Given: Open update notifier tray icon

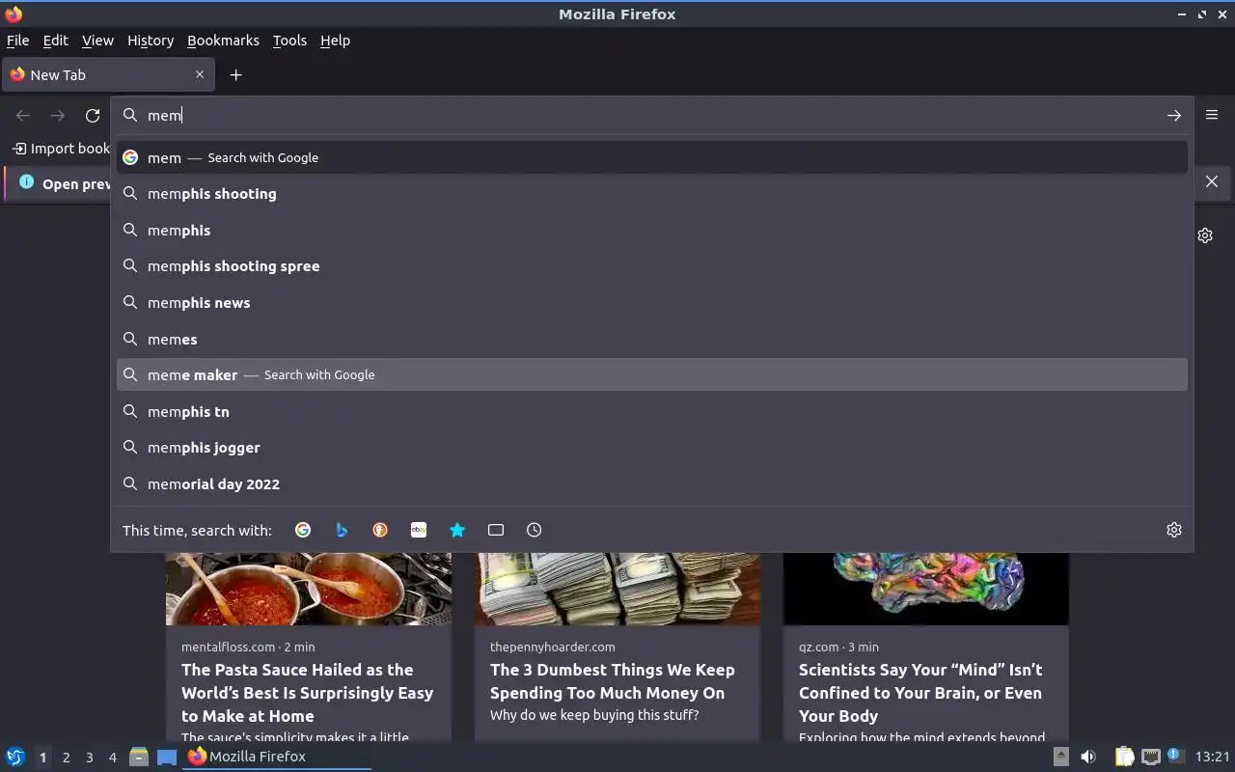Looking at the screenshot, I should (1175, 756).
